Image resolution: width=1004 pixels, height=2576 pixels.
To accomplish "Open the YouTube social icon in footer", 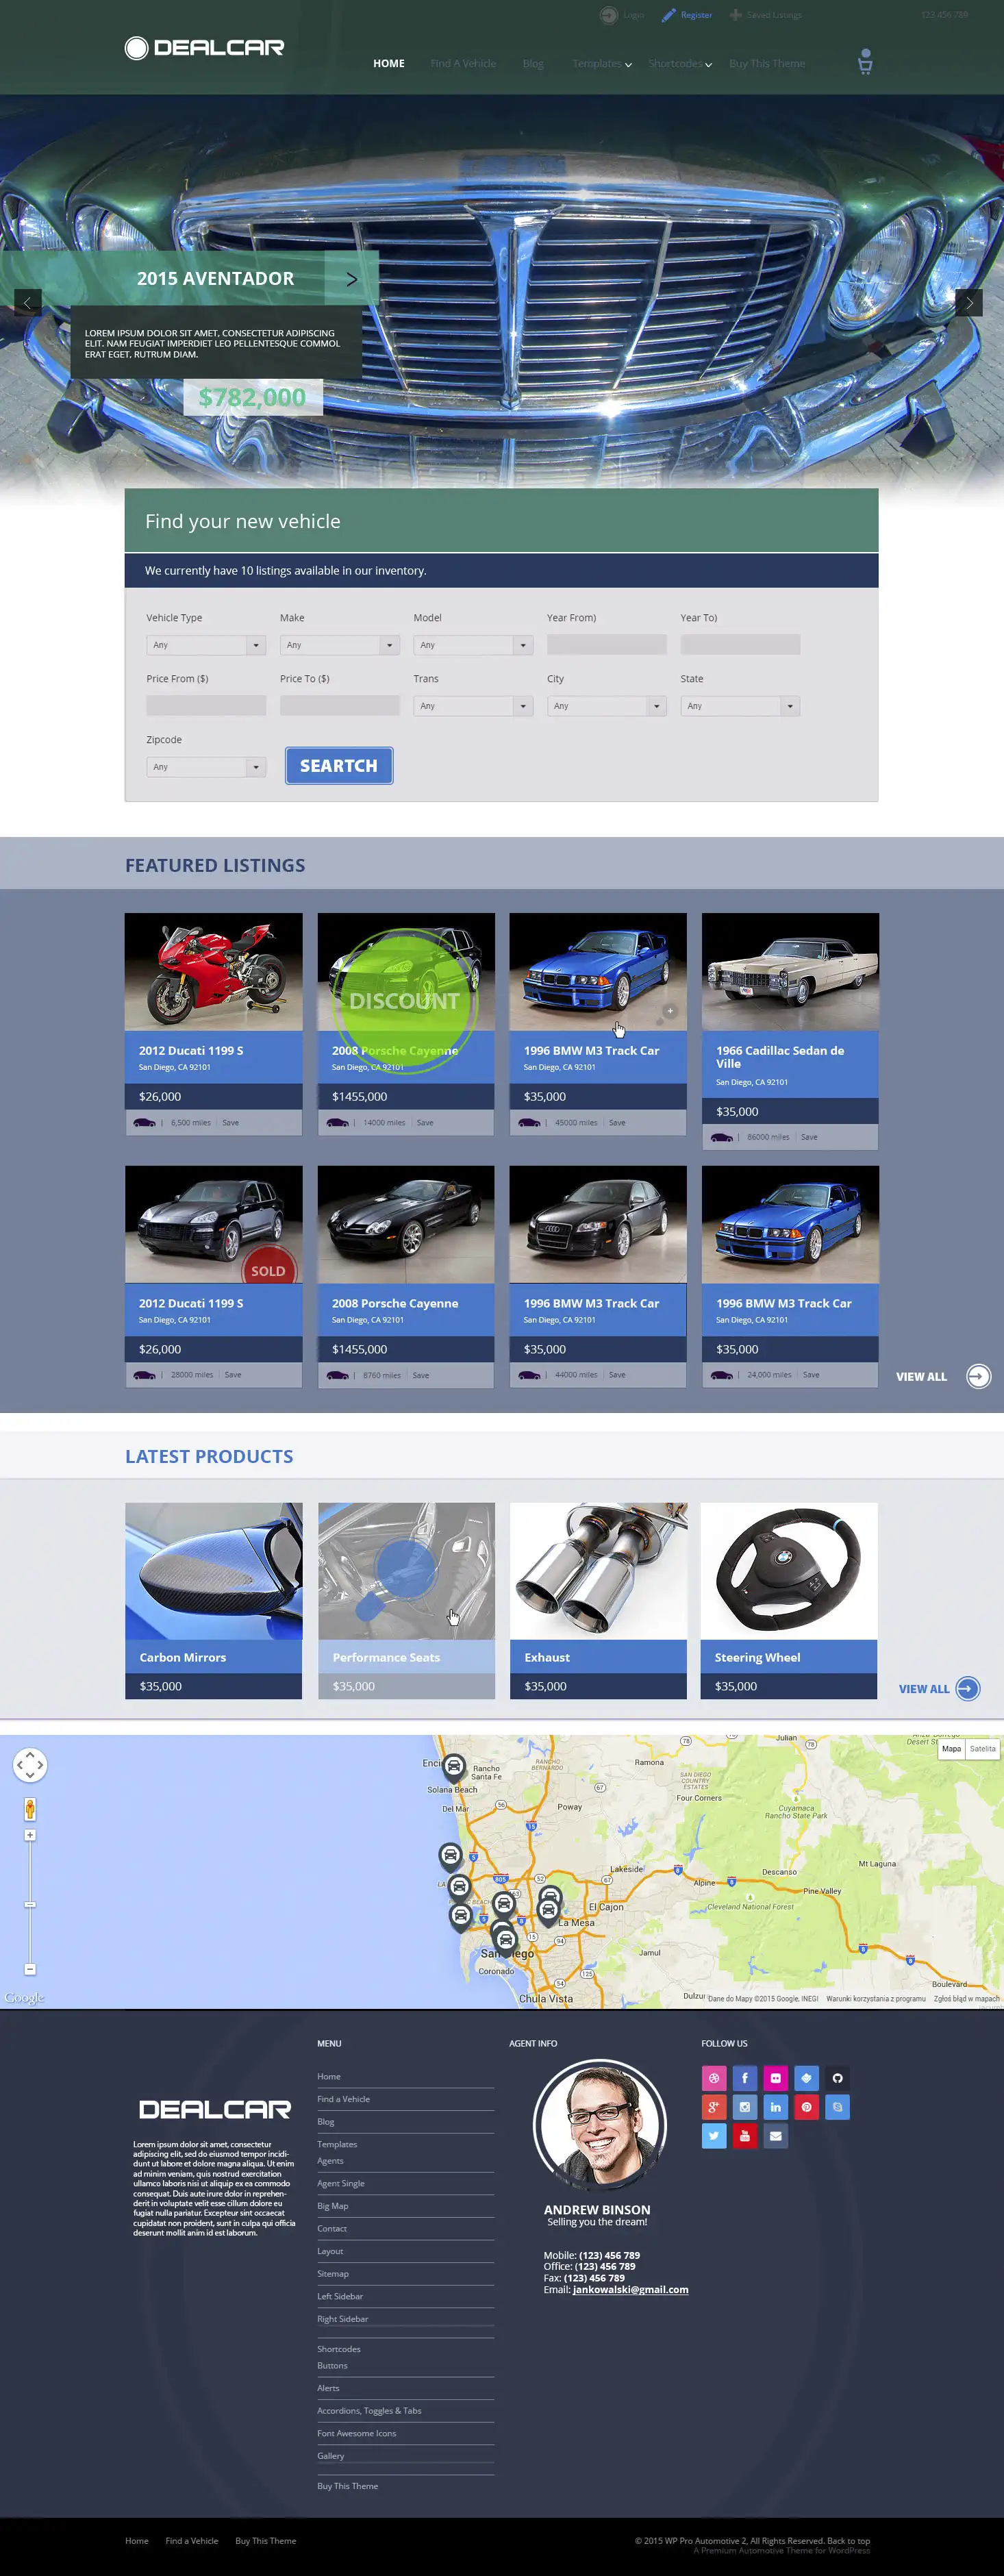I will (x=744, y=2136).
